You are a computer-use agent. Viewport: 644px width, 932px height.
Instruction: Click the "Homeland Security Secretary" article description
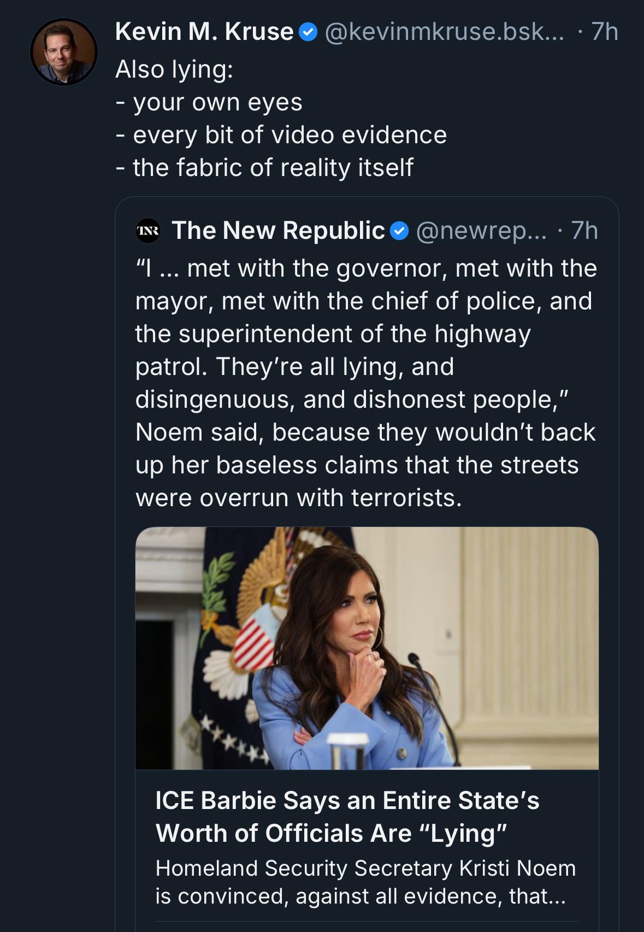(365, 882)
